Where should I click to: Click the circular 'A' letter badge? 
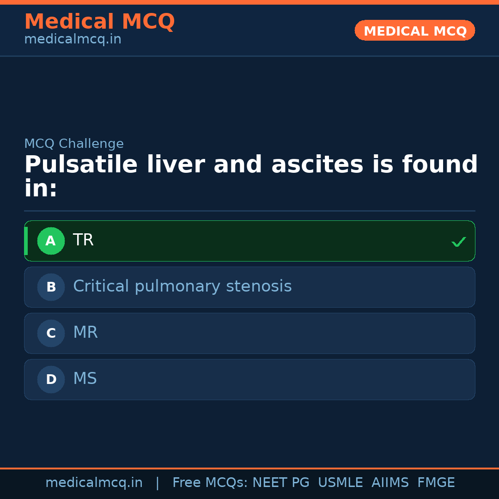click(x=51, y=241)
